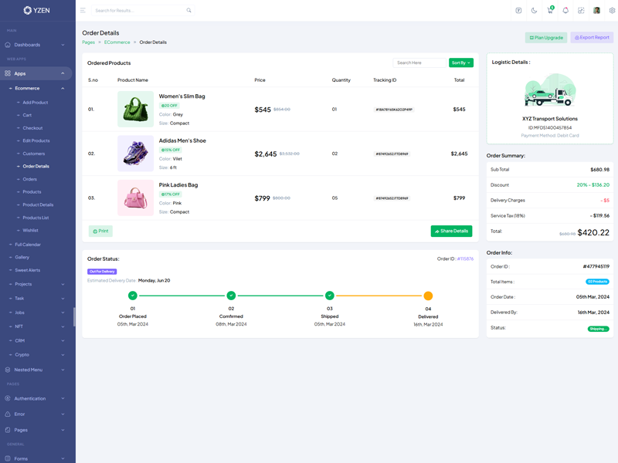This screenshot has width=618, height=463.
Task: Expand the Authentication menu section
Action: pos(36,398)
